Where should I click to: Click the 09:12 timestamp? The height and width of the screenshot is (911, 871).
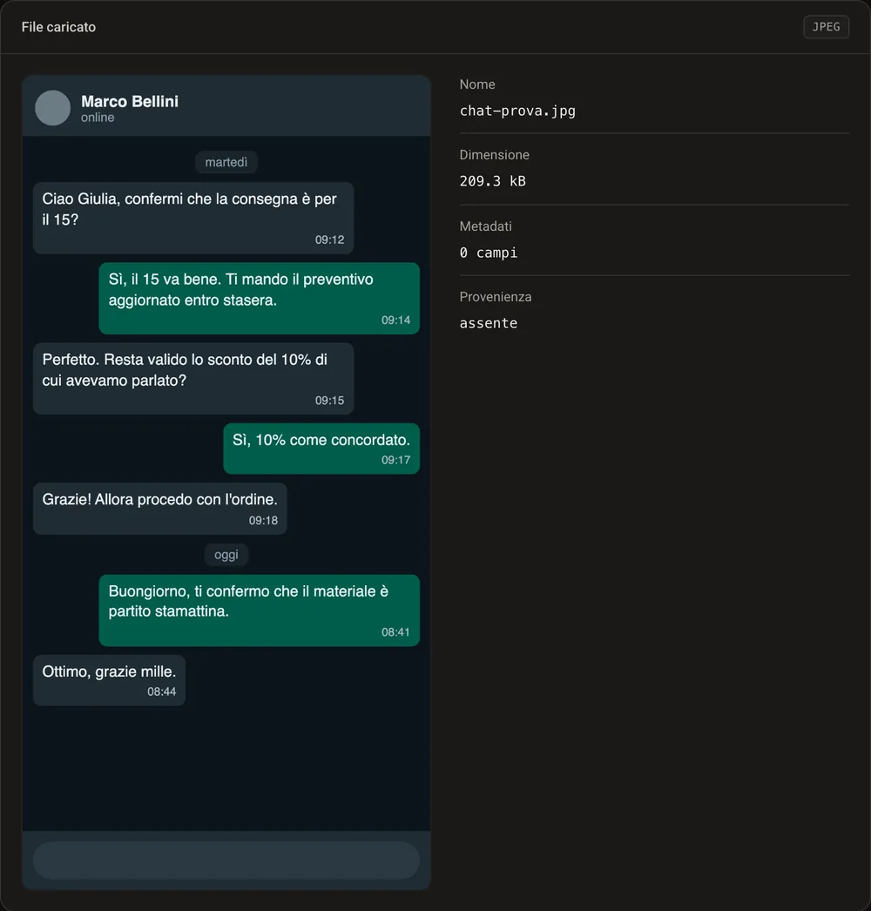[x=329, y=240]
